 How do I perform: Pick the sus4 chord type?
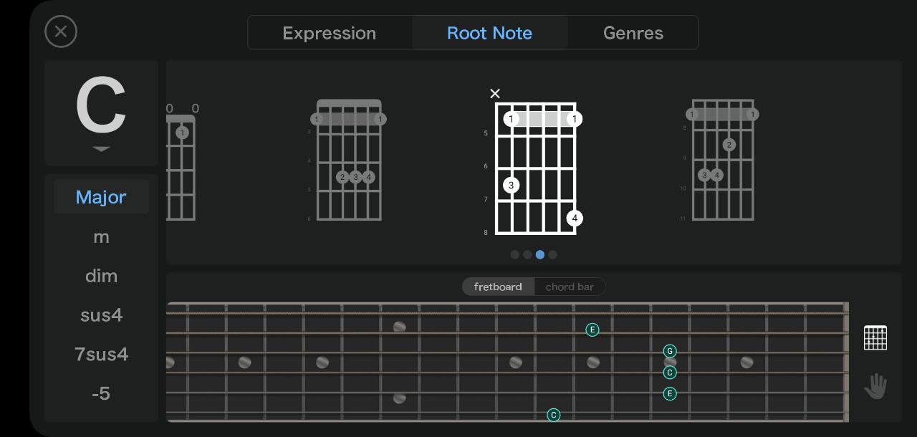pos(101,315)
